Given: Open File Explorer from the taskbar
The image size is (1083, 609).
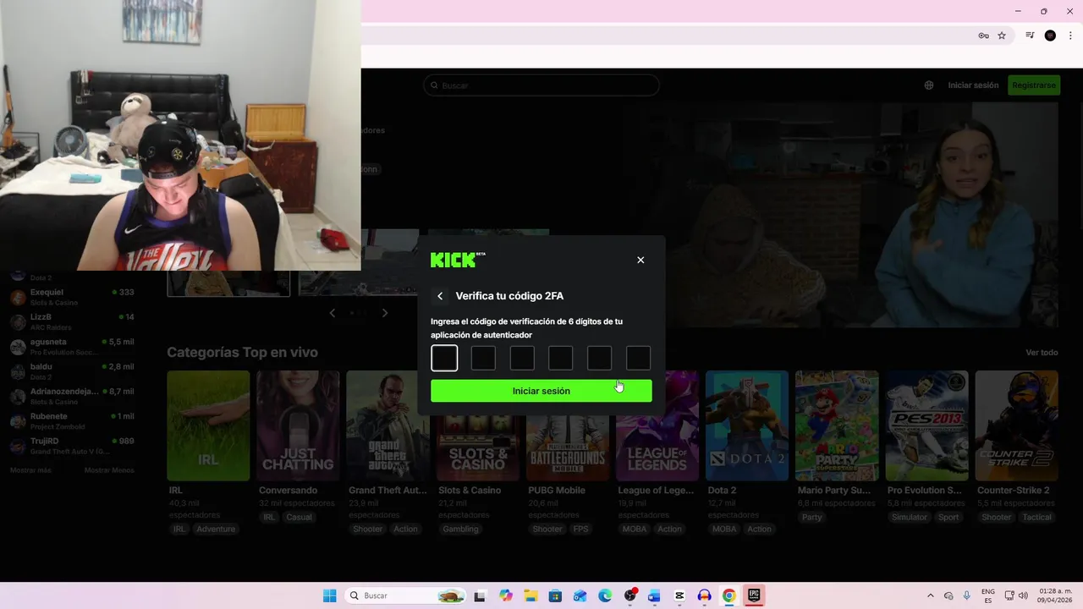Looking at the screenshot, I should click(531, 595).
